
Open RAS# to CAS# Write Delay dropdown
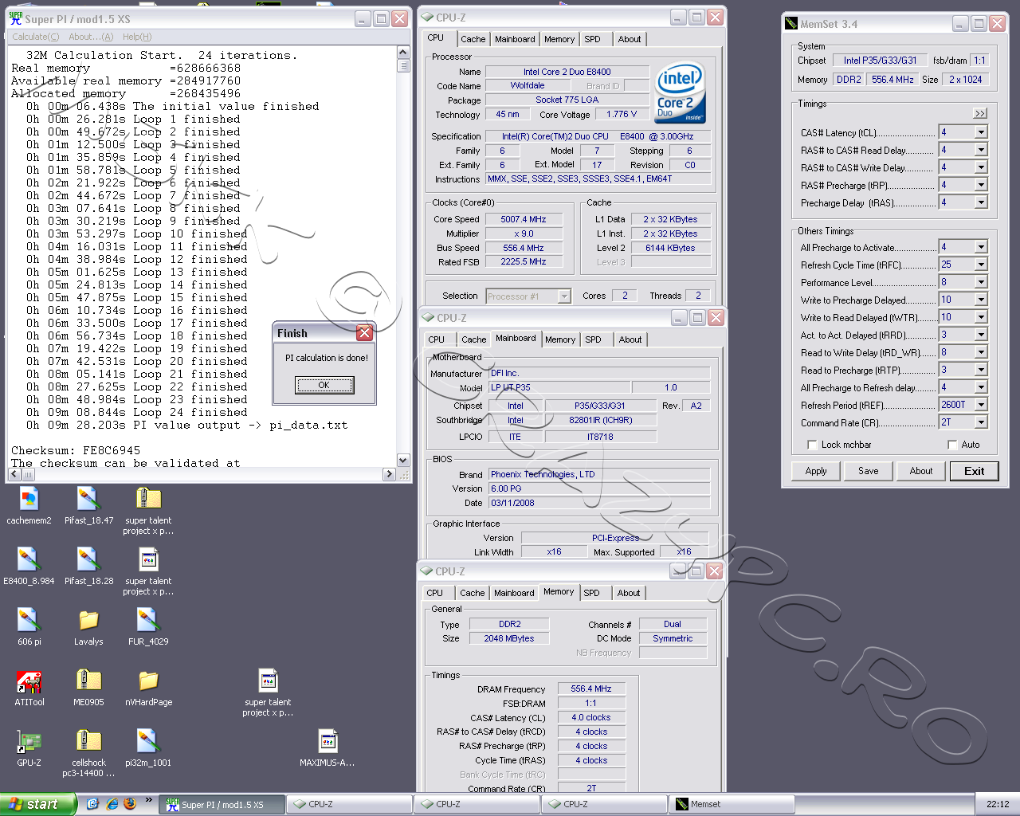click(x=981, y=167)
